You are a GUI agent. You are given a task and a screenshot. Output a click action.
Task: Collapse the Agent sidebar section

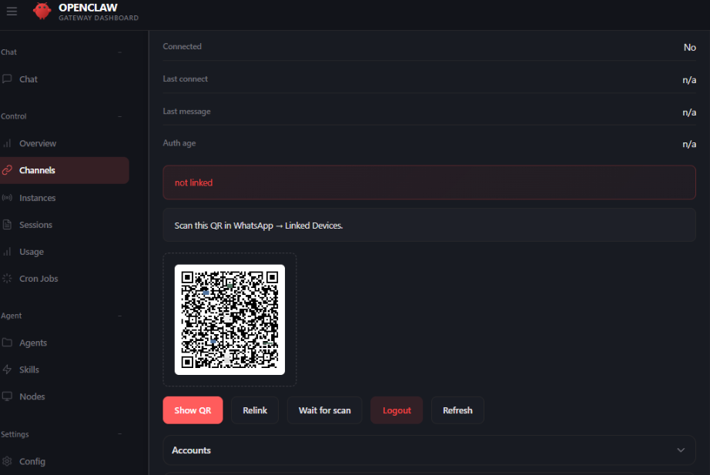[119, 316]
